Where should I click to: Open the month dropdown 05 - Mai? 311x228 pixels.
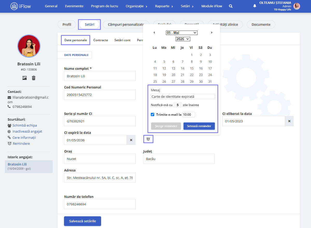pyautogui.click(x=182, y=33)
